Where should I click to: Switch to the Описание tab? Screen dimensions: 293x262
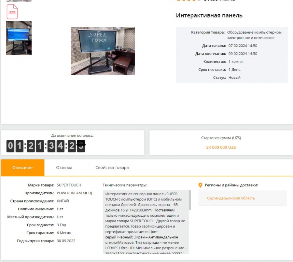click(x=22, y=167)
